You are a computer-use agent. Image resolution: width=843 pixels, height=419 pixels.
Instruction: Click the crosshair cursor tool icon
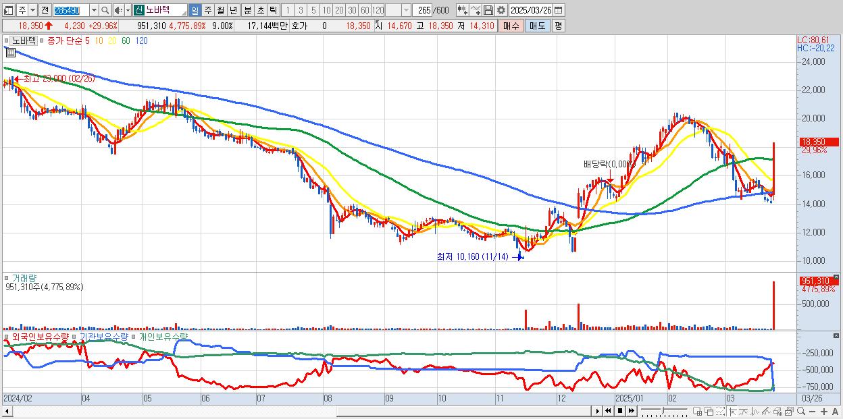click(x=733, y=411)
